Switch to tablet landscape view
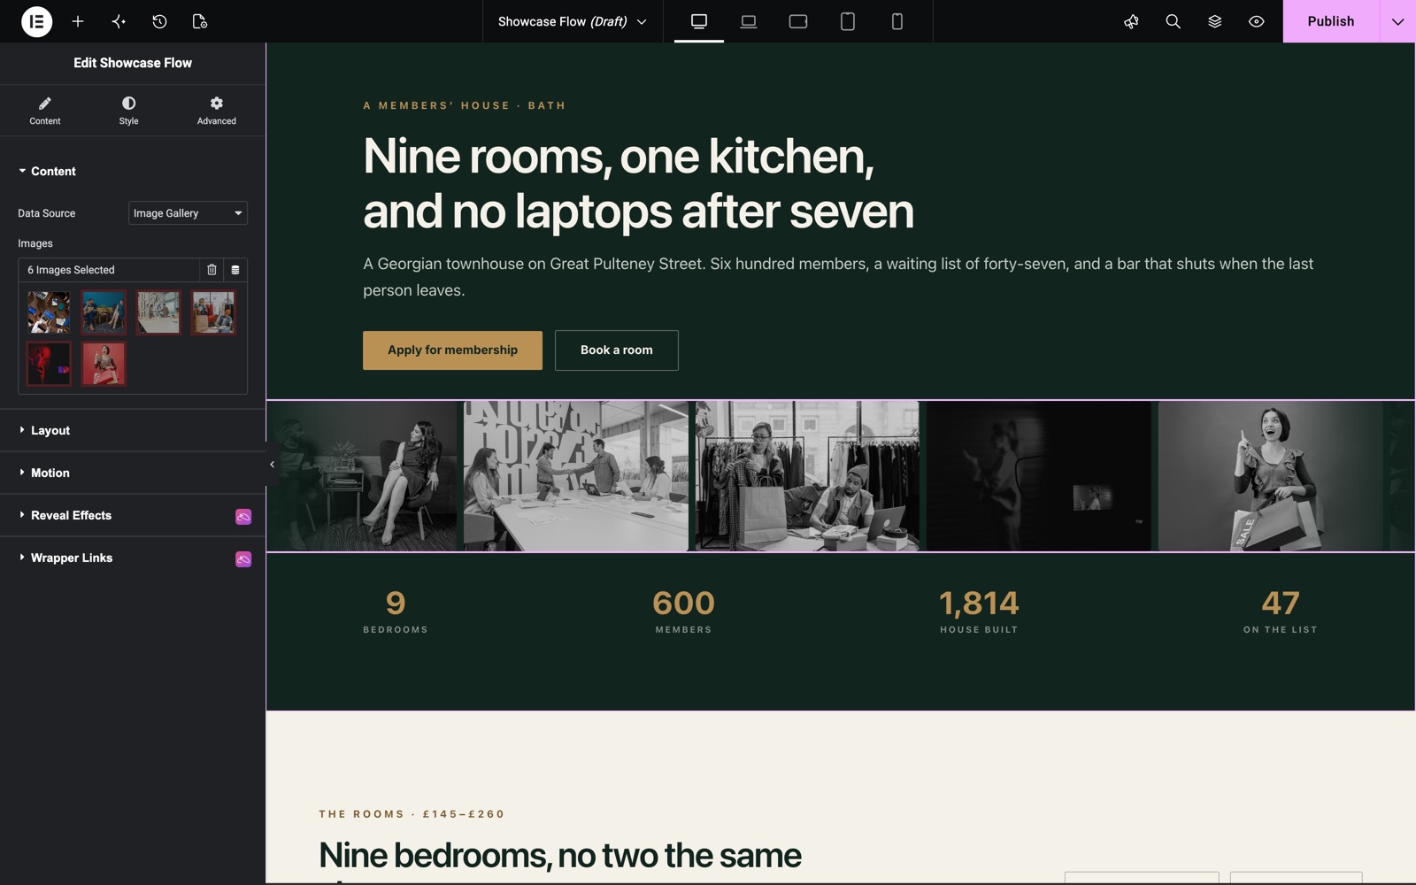This screenshot has width=1416, height=885. tap(798, 21)
